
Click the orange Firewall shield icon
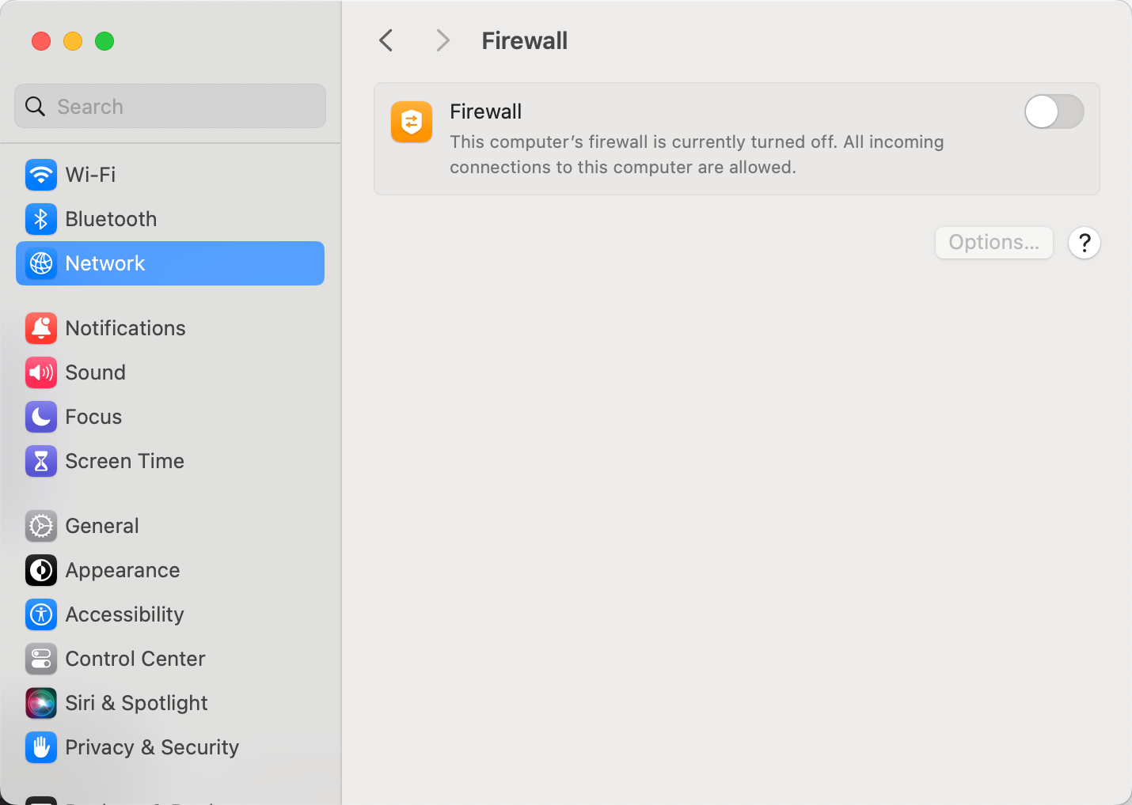point(412,123)
